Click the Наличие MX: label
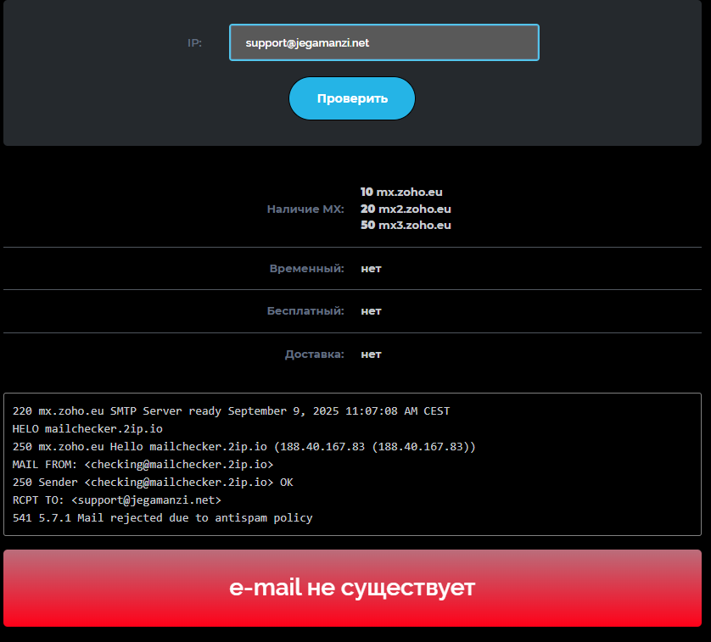711x642 pixels. tap(305, 209)
